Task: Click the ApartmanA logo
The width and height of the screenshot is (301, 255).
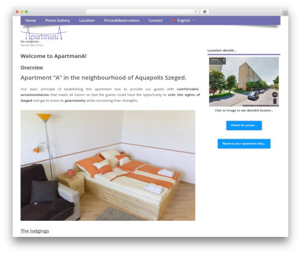Action: (43, 33)
